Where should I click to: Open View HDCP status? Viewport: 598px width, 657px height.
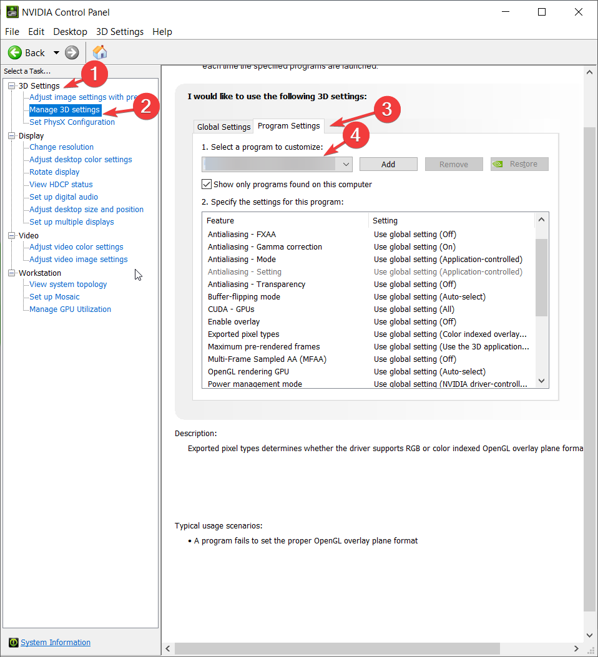click(x=61, y=184)
